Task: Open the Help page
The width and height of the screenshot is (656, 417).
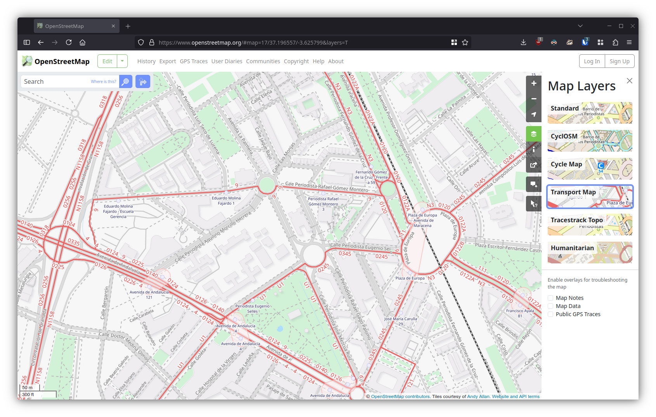Action: tap(318, 61)
